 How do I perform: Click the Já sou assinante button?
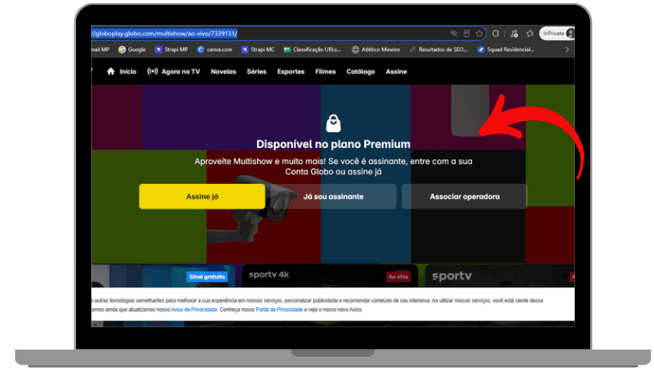click(x=333, y=197)
